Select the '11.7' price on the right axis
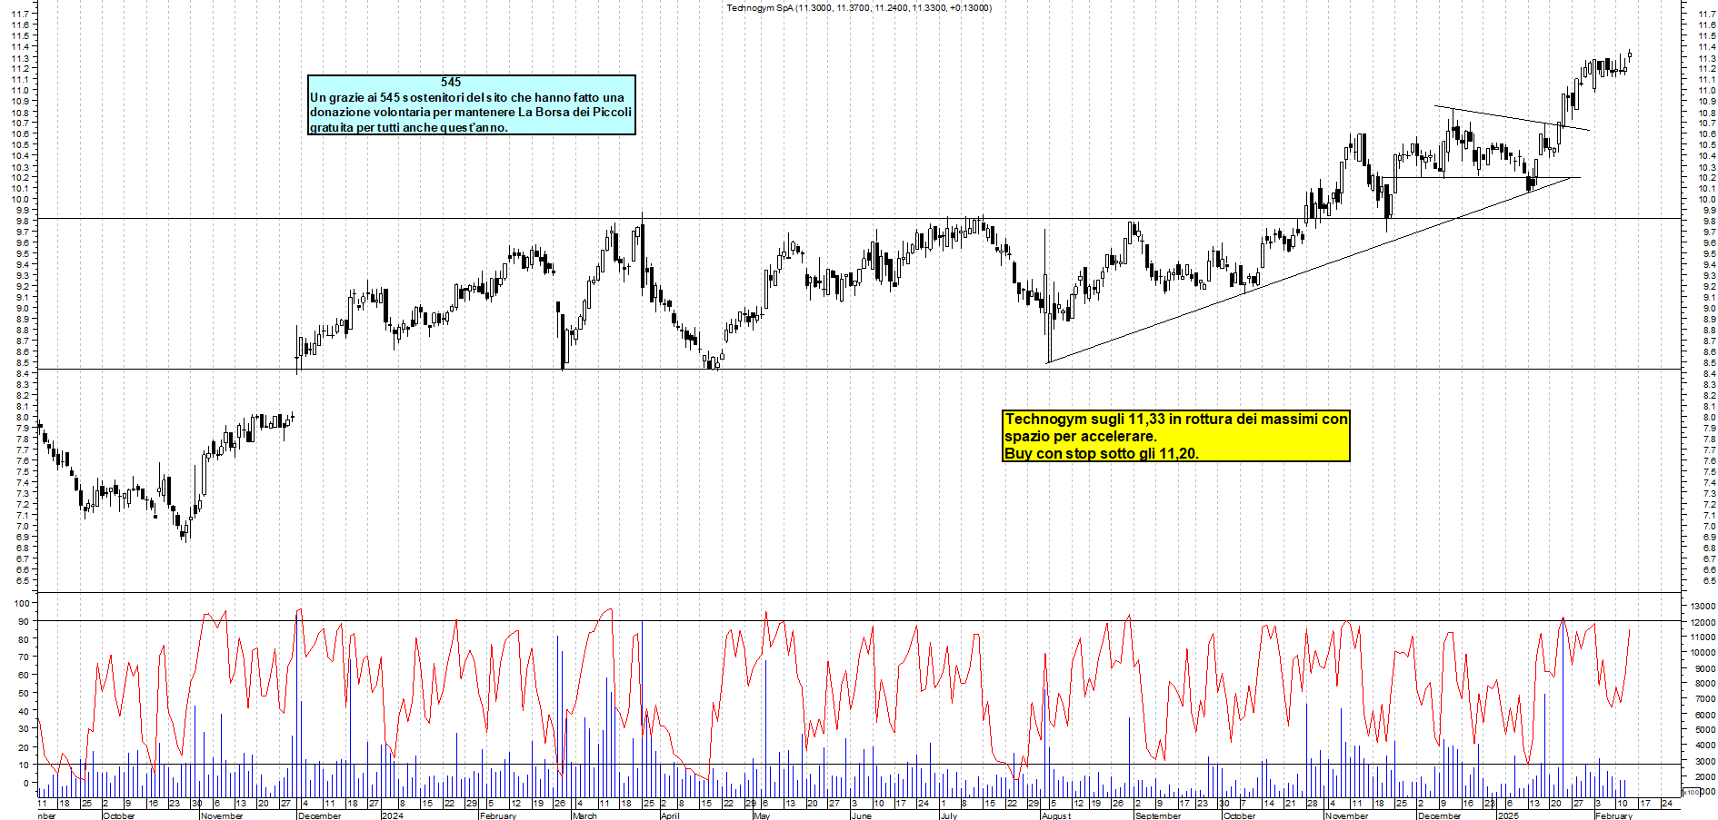Viewport: 1718px width, 820px height. click(x=1707, y=15)
